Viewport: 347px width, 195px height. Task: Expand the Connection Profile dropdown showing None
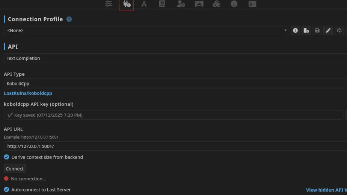click(146, 30)
